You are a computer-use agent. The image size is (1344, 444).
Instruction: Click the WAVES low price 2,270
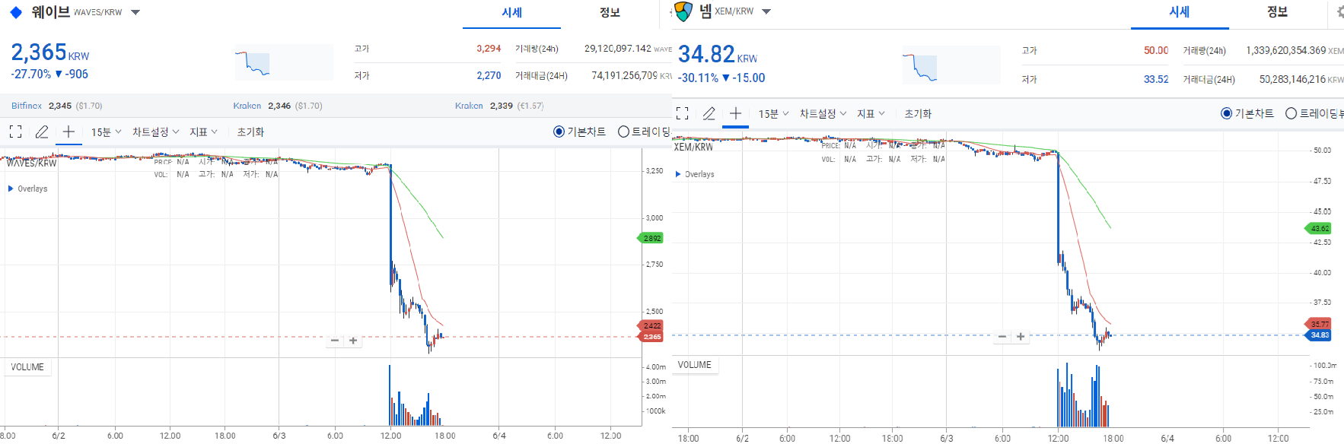click(489, 75)
